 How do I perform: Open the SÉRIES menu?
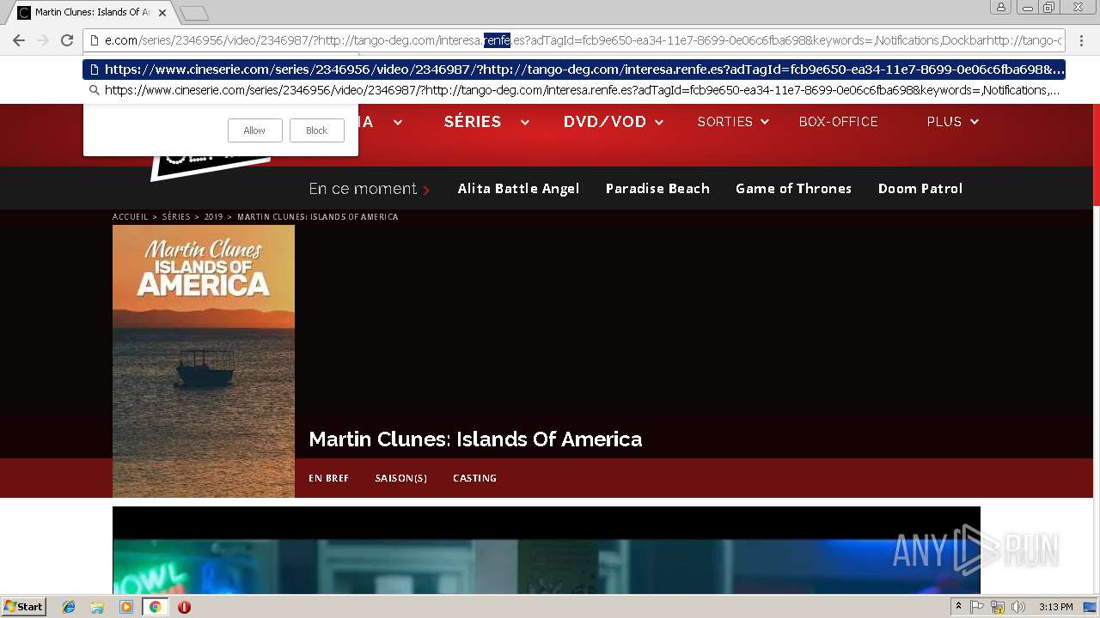tap(473, 122)
